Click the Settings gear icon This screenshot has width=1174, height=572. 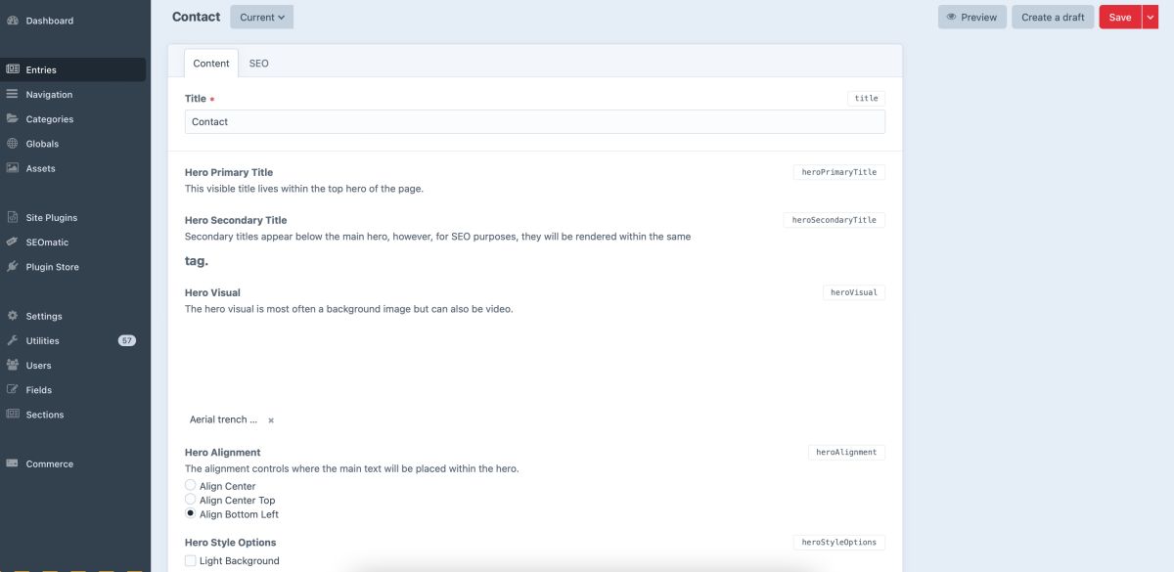[13, 316]
